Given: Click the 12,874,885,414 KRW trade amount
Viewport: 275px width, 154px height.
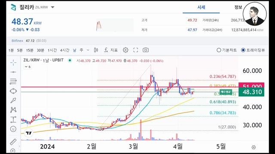Looking at the screenshot, I should point(247,30).
